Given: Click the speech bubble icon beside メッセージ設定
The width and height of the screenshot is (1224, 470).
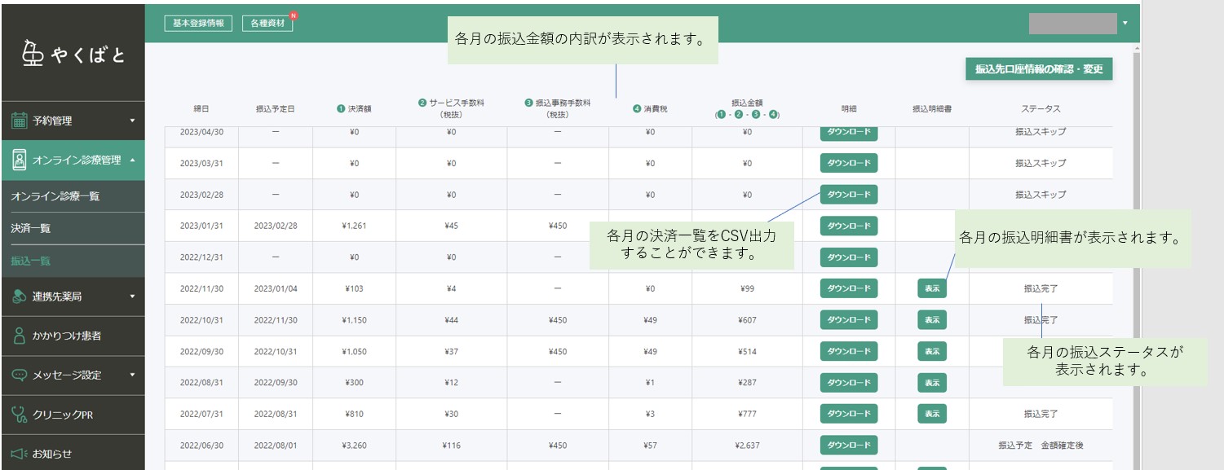Looking at the screenshot, I should coord(20,376).
